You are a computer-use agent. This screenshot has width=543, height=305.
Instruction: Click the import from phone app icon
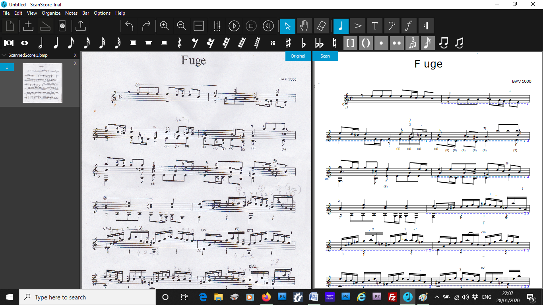[62, 26]
